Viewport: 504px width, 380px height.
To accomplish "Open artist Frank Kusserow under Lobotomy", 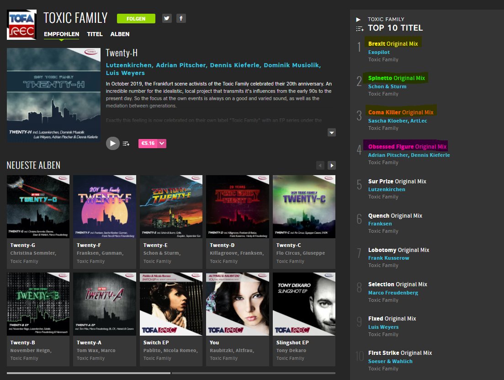I will tap(388, 258).
